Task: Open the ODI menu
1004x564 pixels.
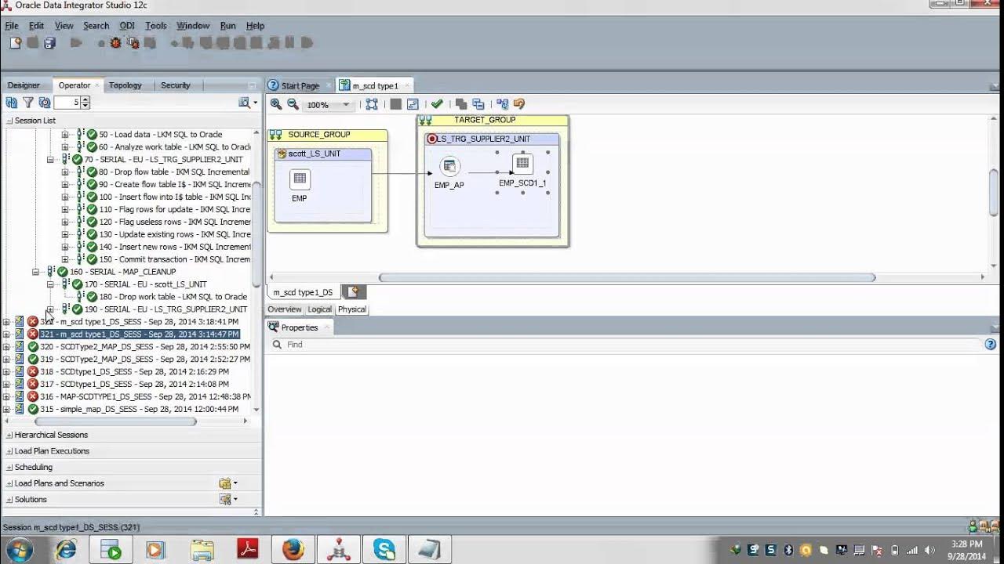Action: coord(126,26)
